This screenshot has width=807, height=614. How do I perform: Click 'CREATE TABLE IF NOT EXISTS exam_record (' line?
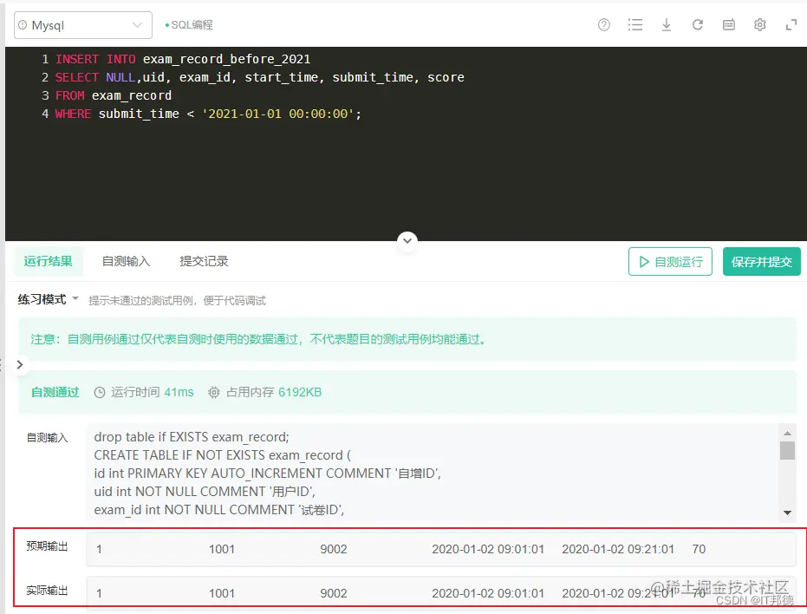point(222,454)
